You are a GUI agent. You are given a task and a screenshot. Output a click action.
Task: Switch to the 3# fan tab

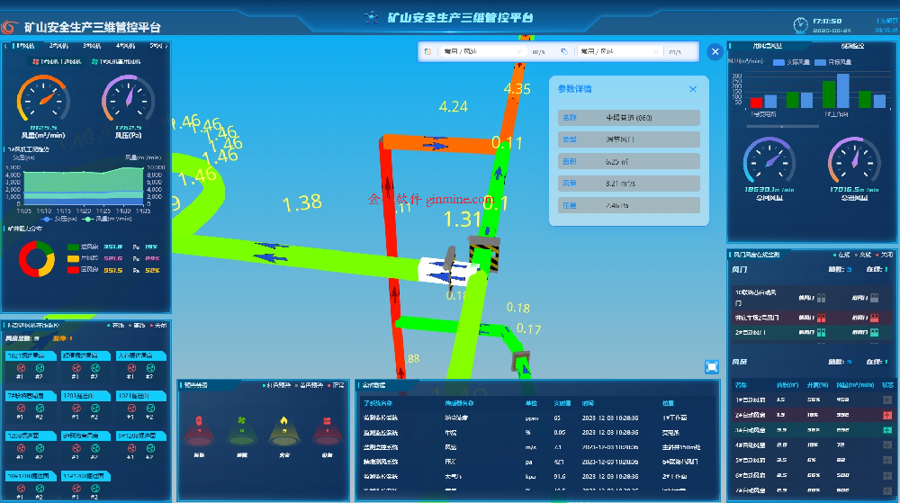tap(92, 45)
